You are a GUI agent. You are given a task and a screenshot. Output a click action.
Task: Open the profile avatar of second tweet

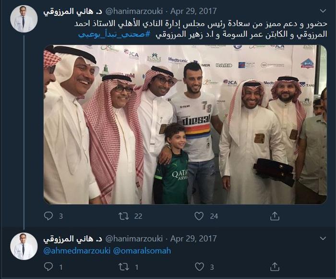pyautogui.click(x=24, y=246)
